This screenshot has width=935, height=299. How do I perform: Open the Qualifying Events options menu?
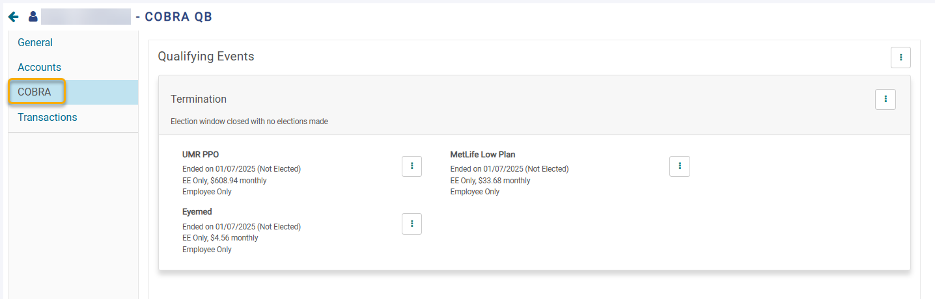click(900, 57)
